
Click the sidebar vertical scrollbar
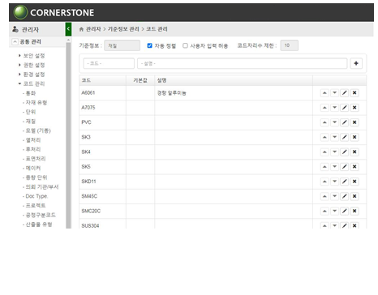point(68,134)
